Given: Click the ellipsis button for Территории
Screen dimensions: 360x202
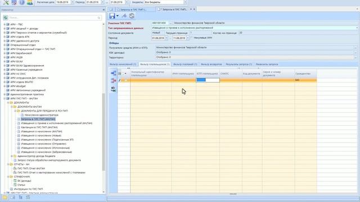Looking at the screenshot, I should [x=355, y=57].
